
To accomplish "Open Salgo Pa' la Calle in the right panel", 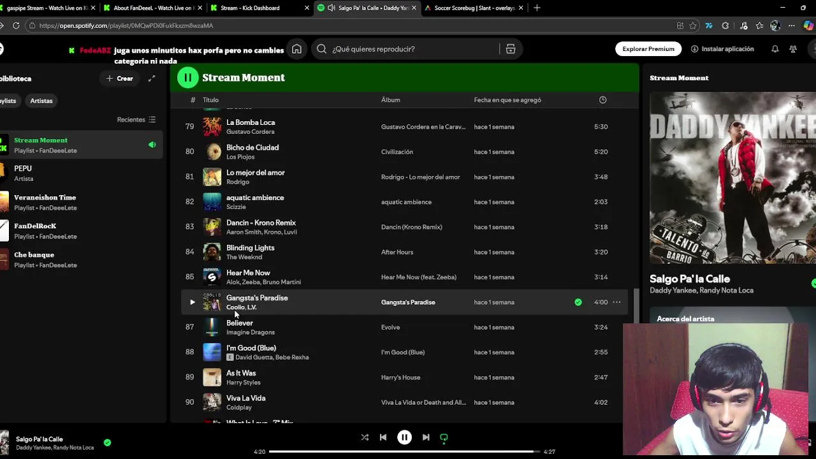I will pyautogui.click(x=690, y=279).
